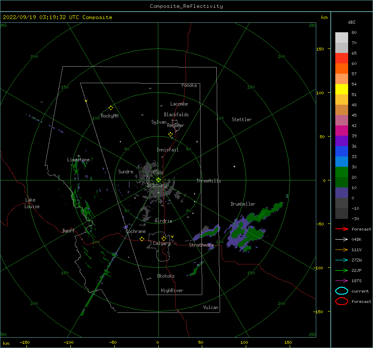Click the magenta 18TS arrow in legend

[x=342, y=281]
